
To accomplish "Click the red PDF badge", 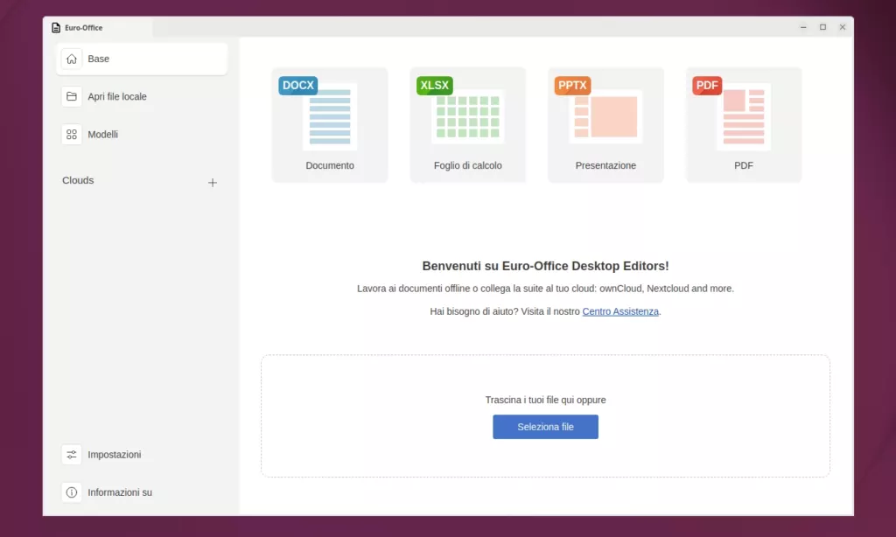I will pyautogui.click(x=707, y=86).
